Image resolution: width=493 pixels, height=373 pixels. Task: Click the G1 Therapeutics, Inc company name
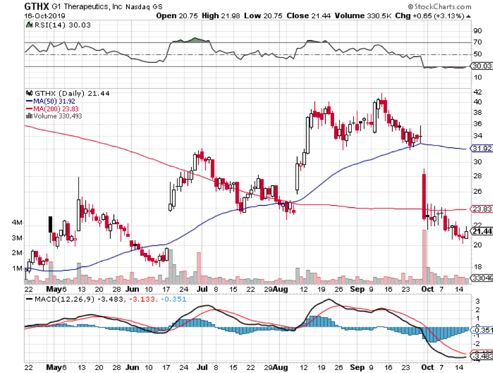pos(87,7)
